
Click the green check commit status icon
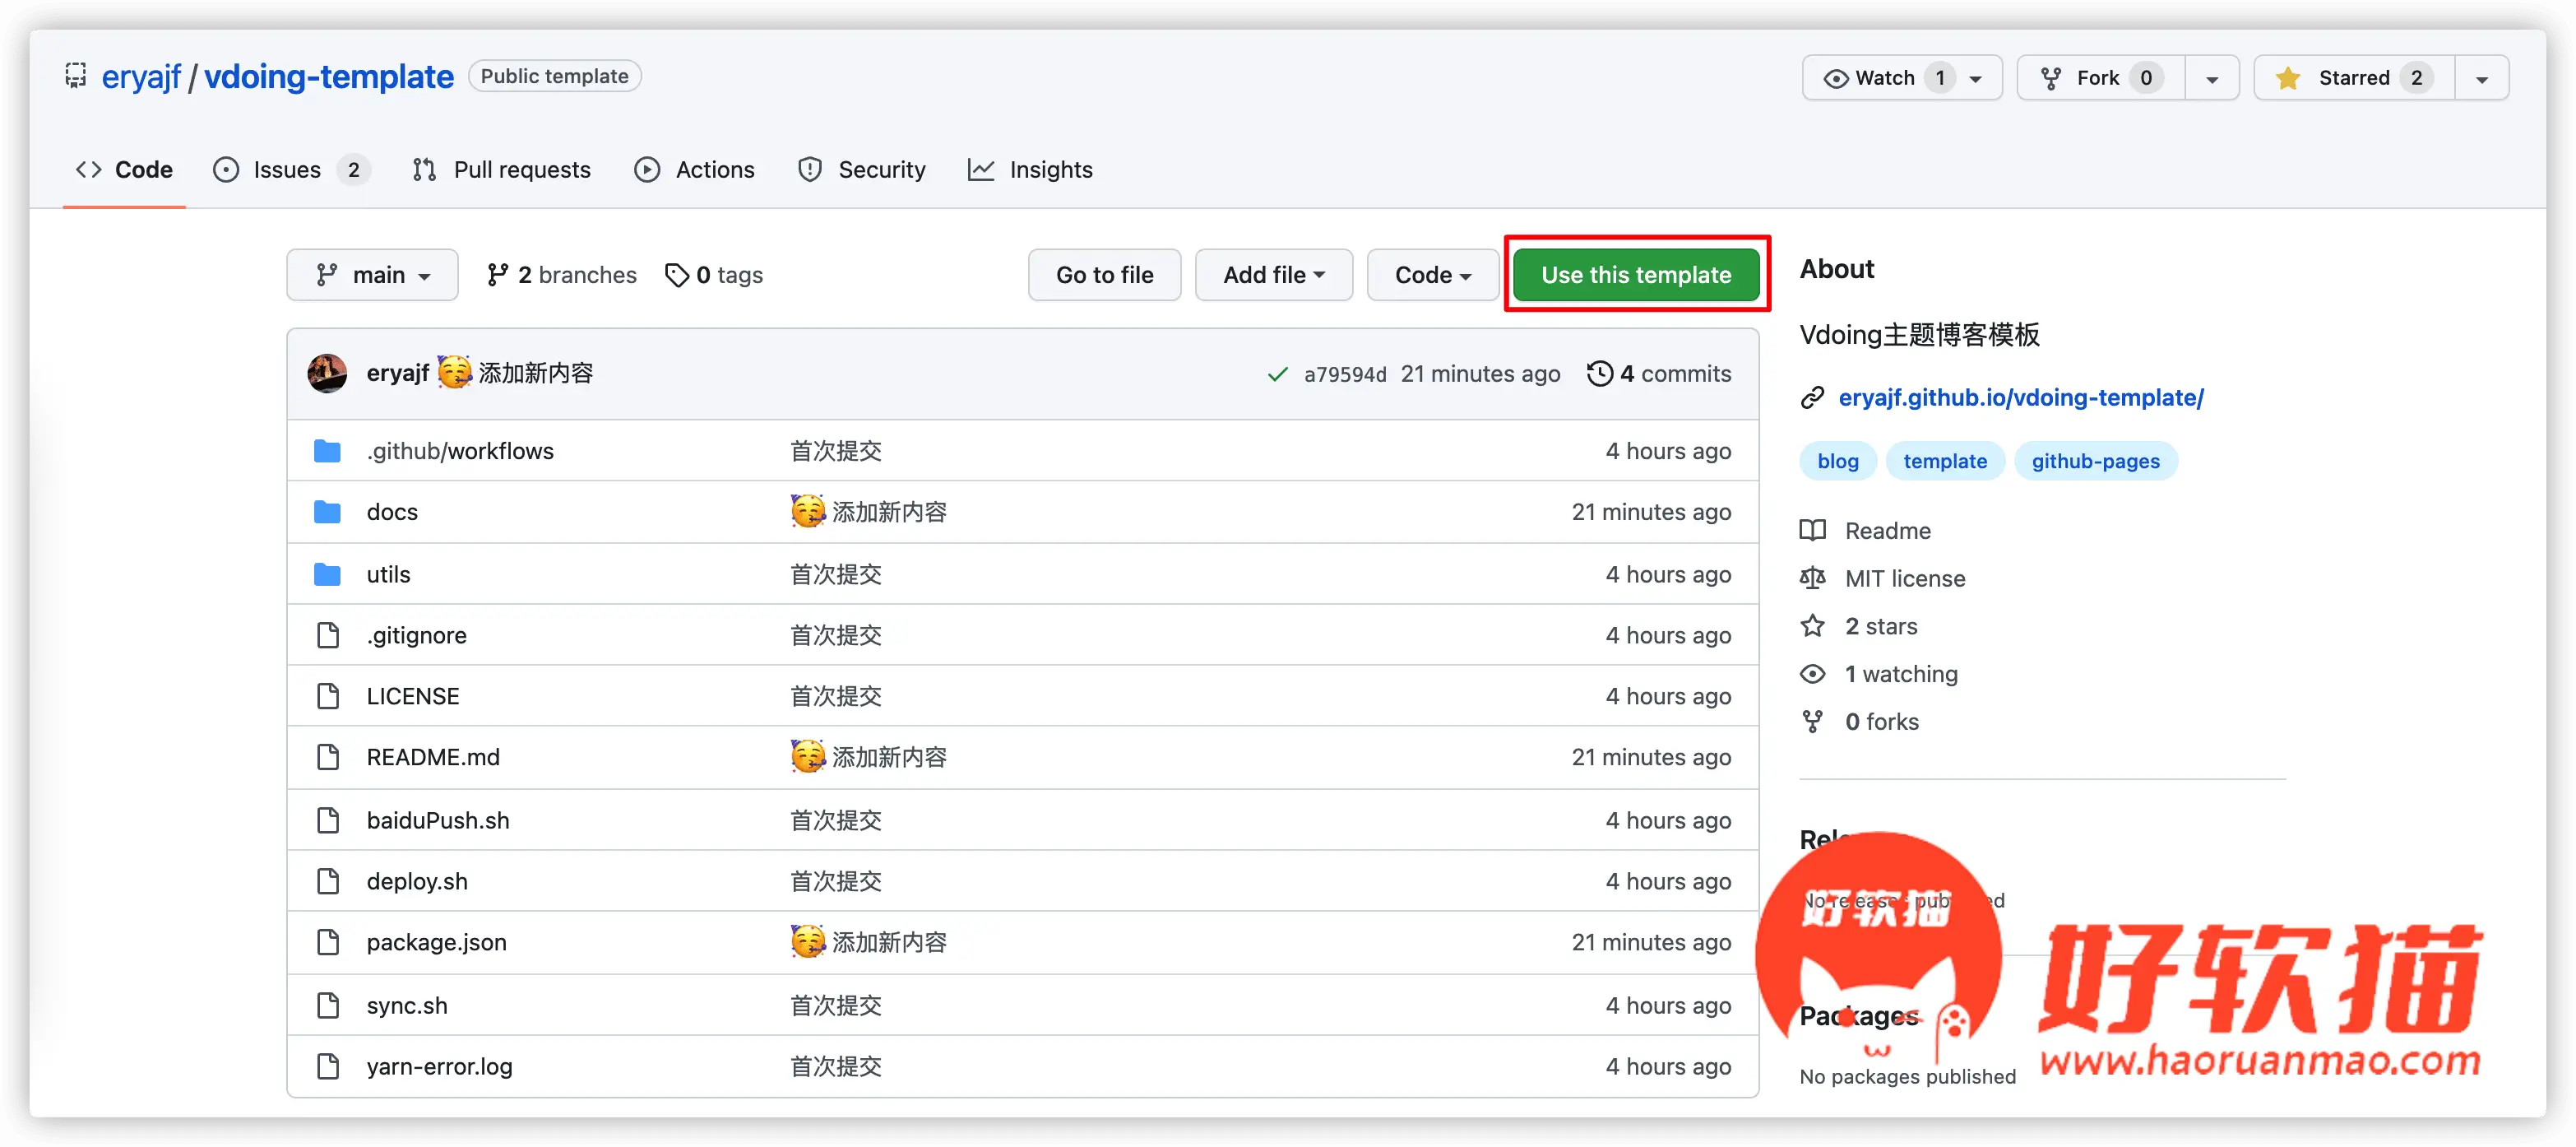pos(1277,374)
